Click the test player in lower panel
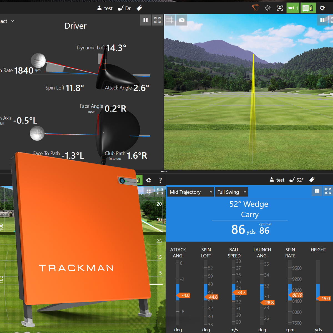Image resolution: width=333 pixels, height=333 pixels. click(277, 180)
